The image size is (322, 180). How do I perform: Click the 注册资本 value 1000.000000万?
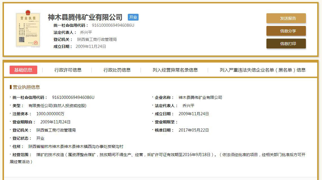click(50, 114)
